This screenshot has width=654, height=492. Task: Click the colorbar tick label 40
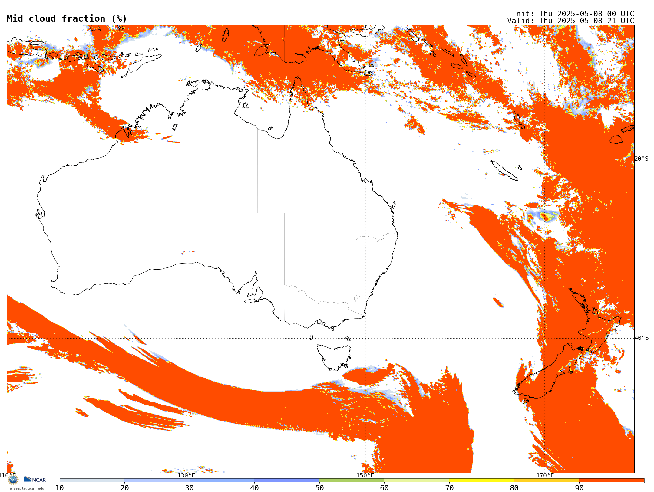(254, 488)
